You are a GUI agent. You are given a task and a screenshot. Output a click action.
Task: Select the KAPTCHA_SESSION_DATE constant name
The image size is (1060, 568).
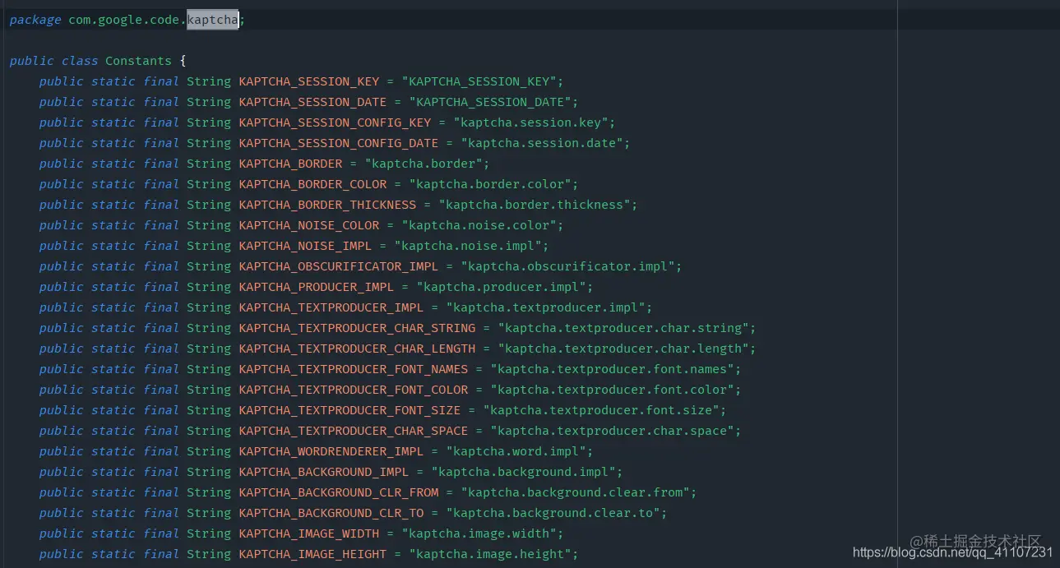(x=312, y=102)
